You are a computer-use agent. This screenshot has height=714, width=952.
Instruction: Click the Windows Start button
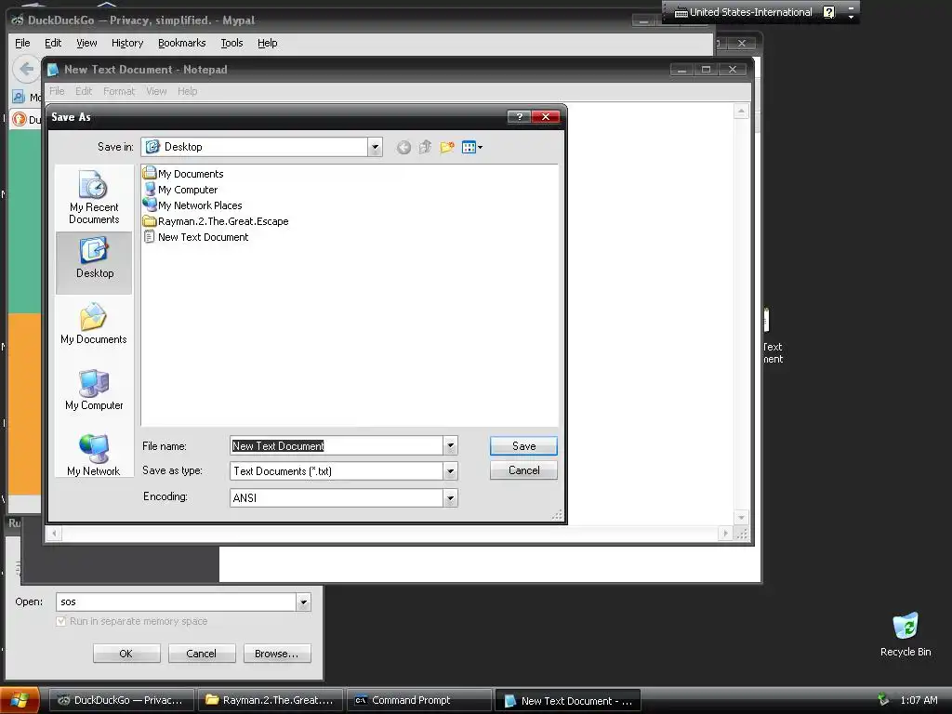pyautogui.click(x=20, y=700)
